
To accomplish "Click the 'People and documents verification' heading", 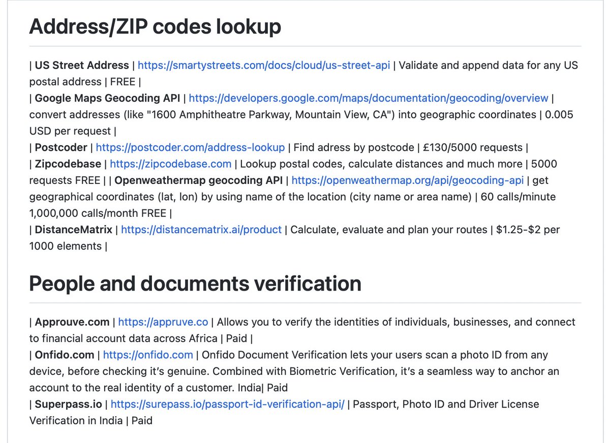I will 195,283.
